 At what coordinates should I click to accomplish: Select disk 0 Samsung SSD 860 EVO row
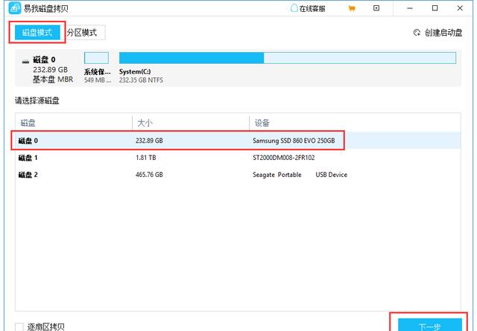tap(179, 141)
